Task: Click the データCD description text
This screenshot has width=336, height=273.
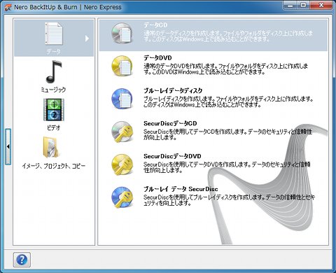Action: coord(228,36)
